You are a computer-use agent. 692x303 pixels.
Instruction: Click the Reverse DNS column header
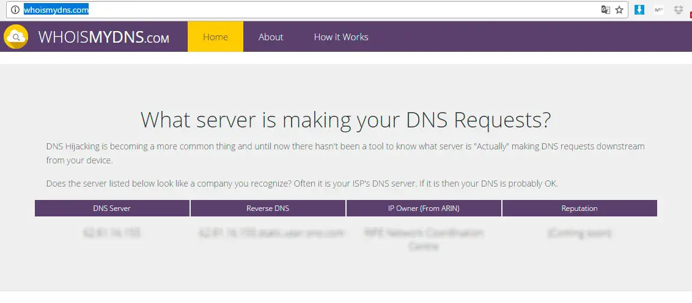click(268, 209)
